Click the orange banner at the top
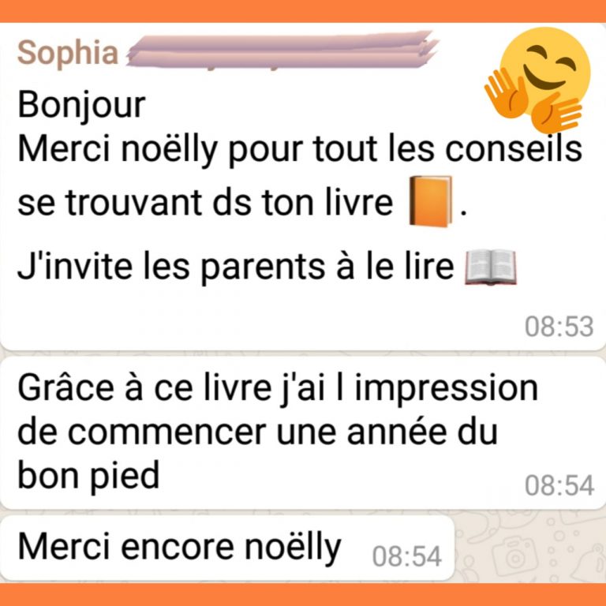 click(x=303, y=11)
